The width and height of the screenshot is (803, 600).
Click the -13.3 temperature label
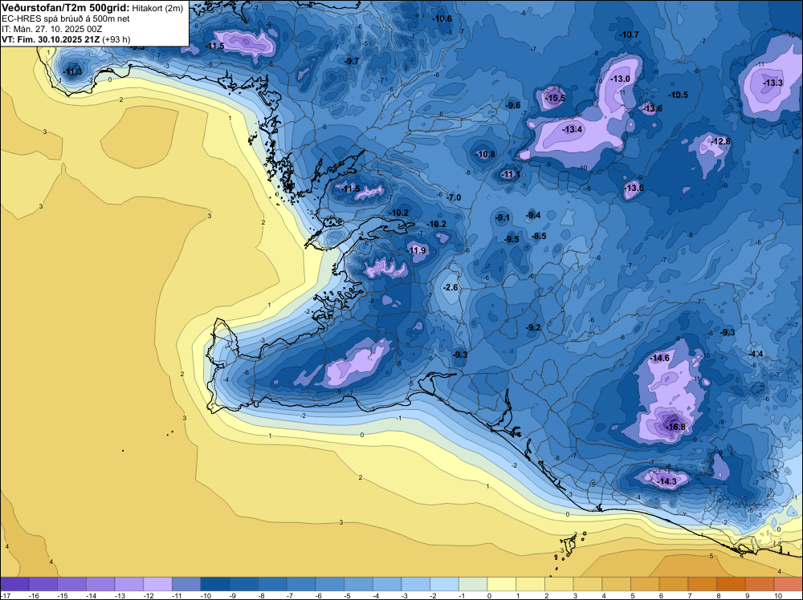[772, 83]
